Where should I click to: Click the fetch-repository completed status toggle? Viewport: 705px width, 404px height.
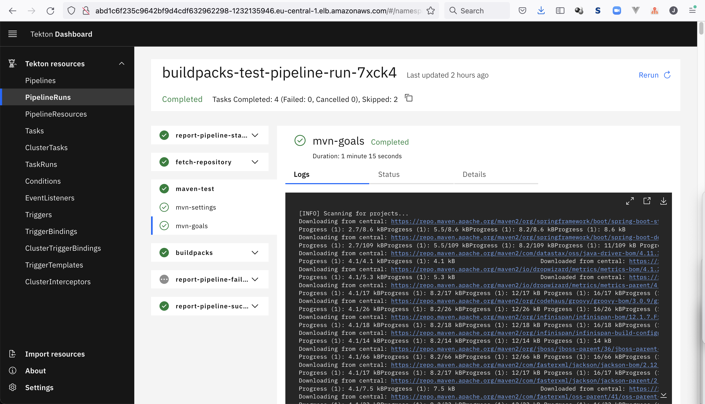click(x=255, y=162)
